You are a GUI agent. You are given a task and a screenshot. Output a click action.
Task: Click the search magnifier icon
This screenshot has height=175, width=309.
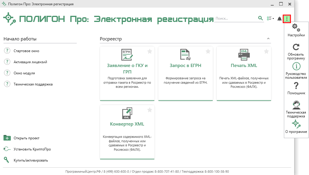click(261, 18)
